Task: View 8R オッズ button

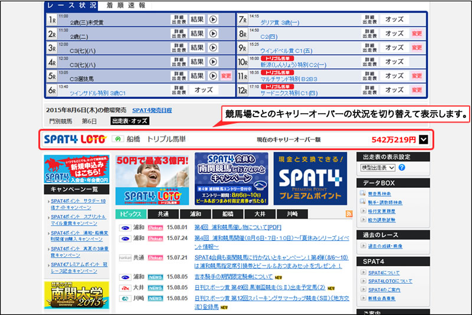Action: pyautogui.click(x=394, y=34)
